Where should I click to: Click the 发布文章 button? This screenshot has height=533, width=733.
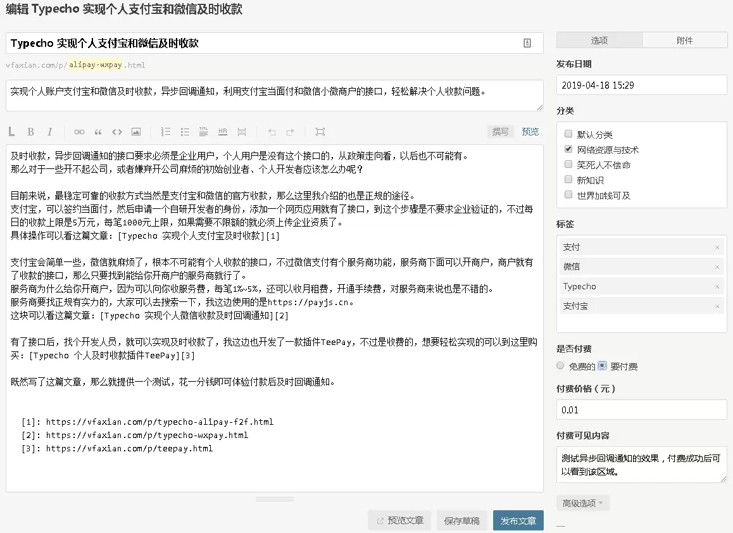coord(518,520)
